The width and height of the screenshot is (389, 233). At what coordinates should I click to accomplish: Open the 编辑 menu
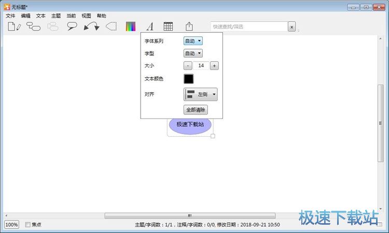25,16
